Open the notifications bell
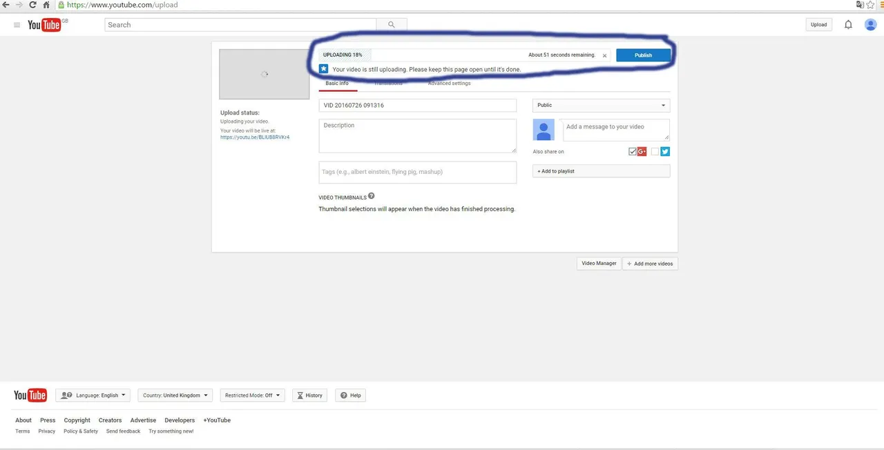Screen dimensions: 884x450 (848, 25)
